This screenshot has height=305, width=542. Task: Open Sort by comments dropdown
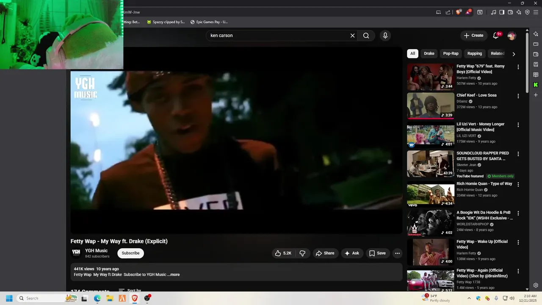(x=130, y=291)
